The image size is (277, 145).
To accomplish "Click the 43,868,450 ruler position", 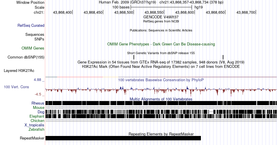I will coord(93,12).
